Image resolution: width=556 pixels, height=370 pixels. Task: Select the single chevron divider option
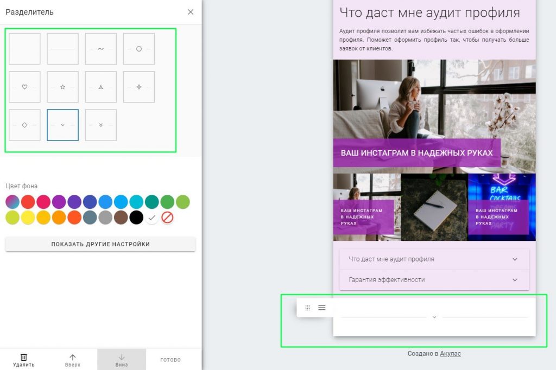pyautogui.click(x=63, y=125)
